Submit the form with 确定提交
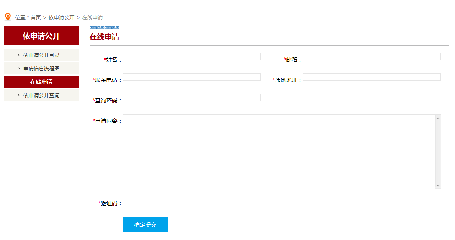455x240 pixels. coord(145,224)
